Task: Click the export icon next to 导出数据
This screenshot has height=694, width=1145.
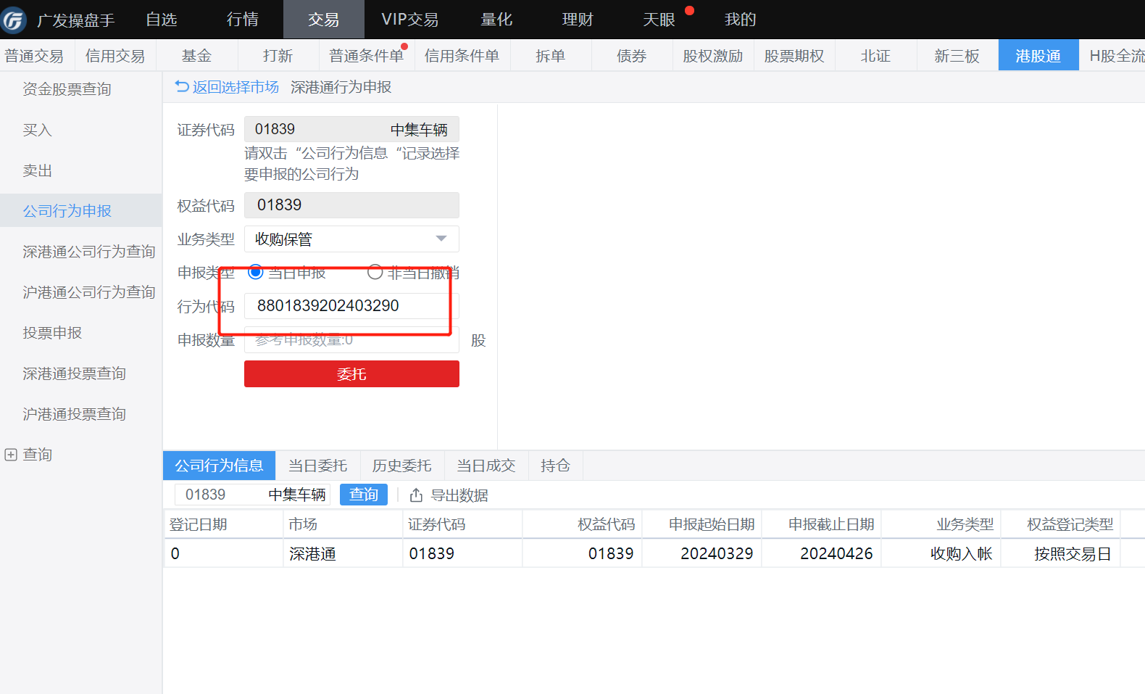Action: pyautogui.click(x=416, y=495)
